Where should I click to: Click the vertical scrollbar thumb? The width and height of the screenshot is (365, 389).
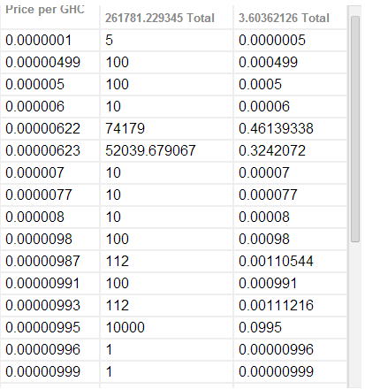pyautogui.click(x=355, y=129)
